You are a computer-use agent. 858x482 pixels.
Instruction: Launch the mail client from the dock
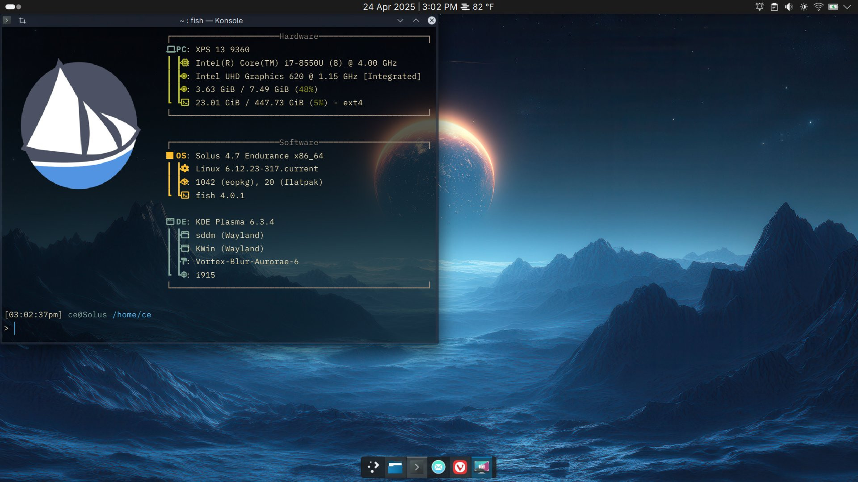[x=438, y=467]
